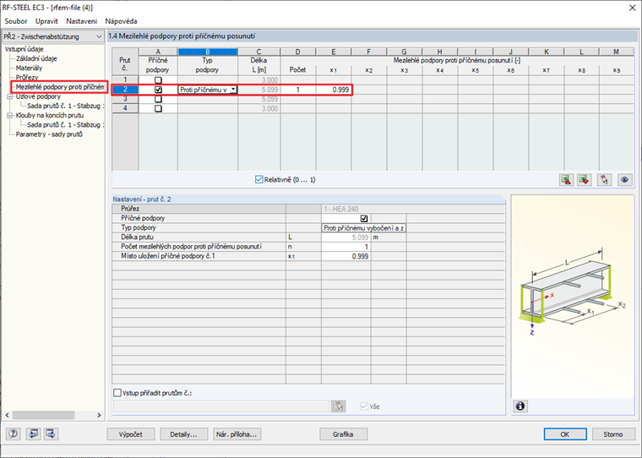Click the Délka 5.099 cell in row 3

pyautogui.click(x=259, y=99)
